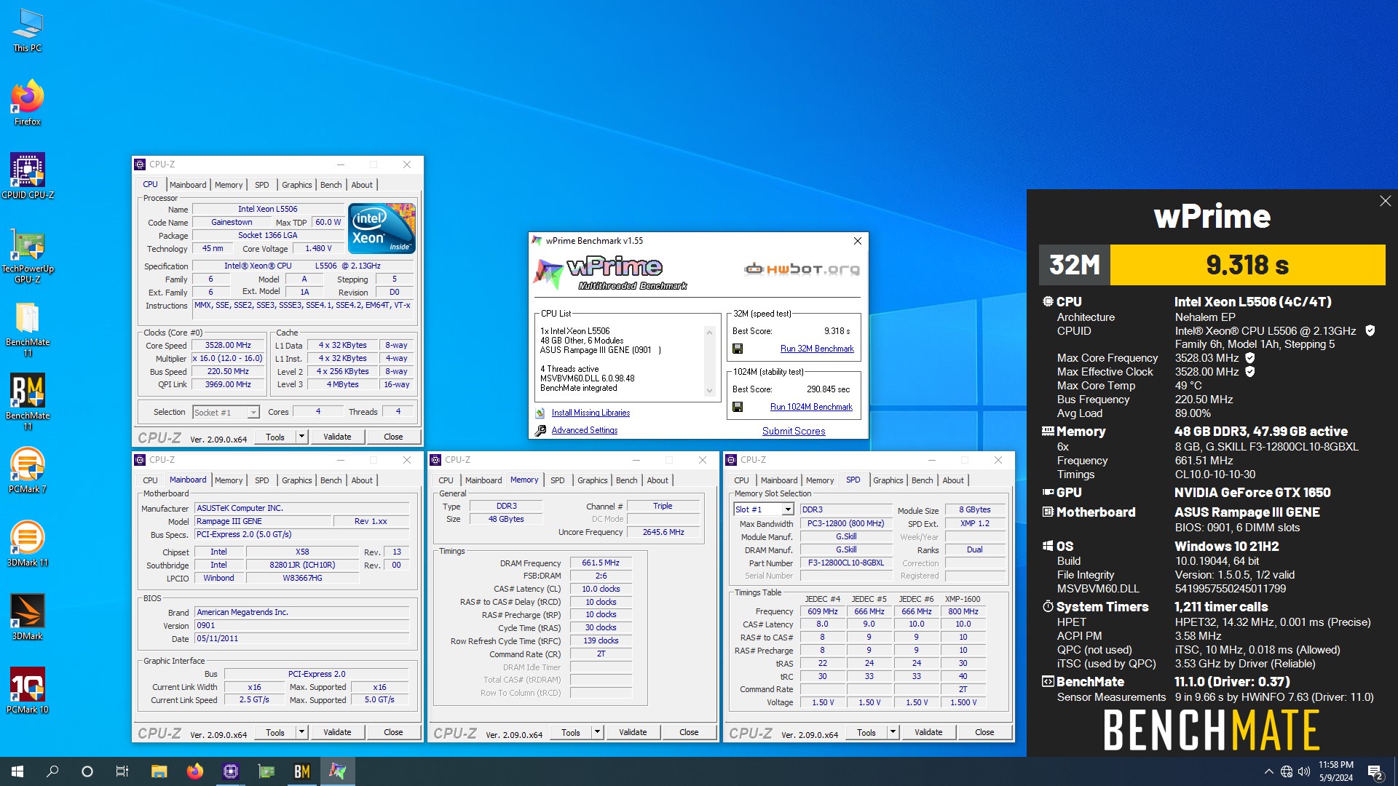Open the PCMark 7 desktop shortcut
Image resolution: width=1398 pixels, height=786 pixels.
[x=28, y=471]
